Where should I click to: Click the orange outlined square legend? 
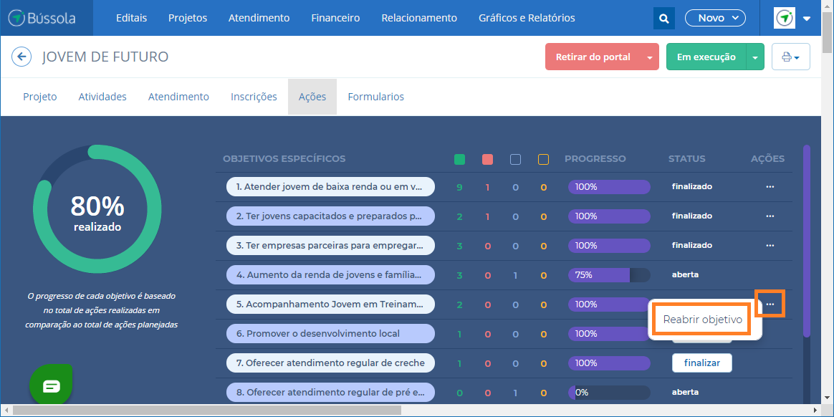pyautogui.click(x=543, y=159)
